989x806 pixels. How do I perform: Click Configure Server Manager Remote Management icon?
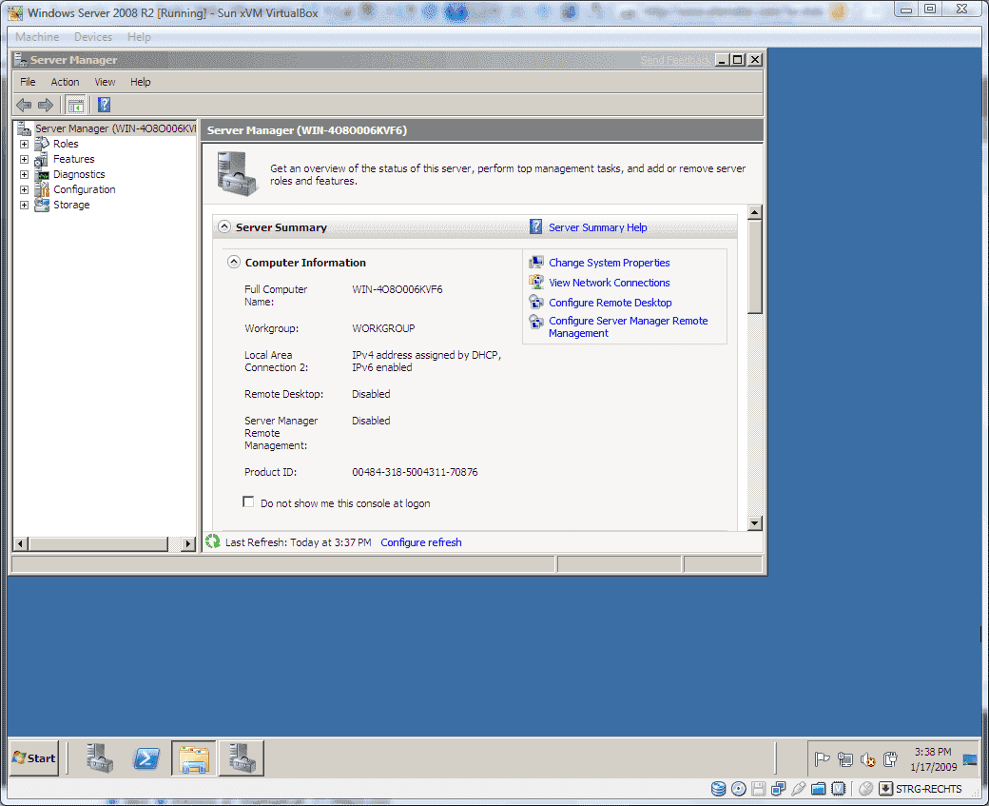pos(536,322)
